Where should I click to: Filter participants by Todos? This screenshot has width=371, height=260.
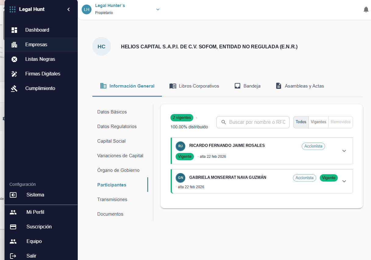coord(301,122)
